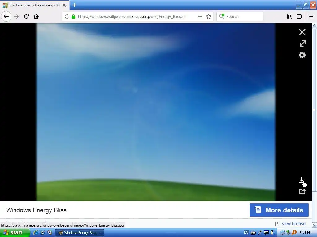This screenshot has height=237, width=317.
Task: Click the page scrollbar down arrow
Action: pyautogui.click(x=314, y=225)
